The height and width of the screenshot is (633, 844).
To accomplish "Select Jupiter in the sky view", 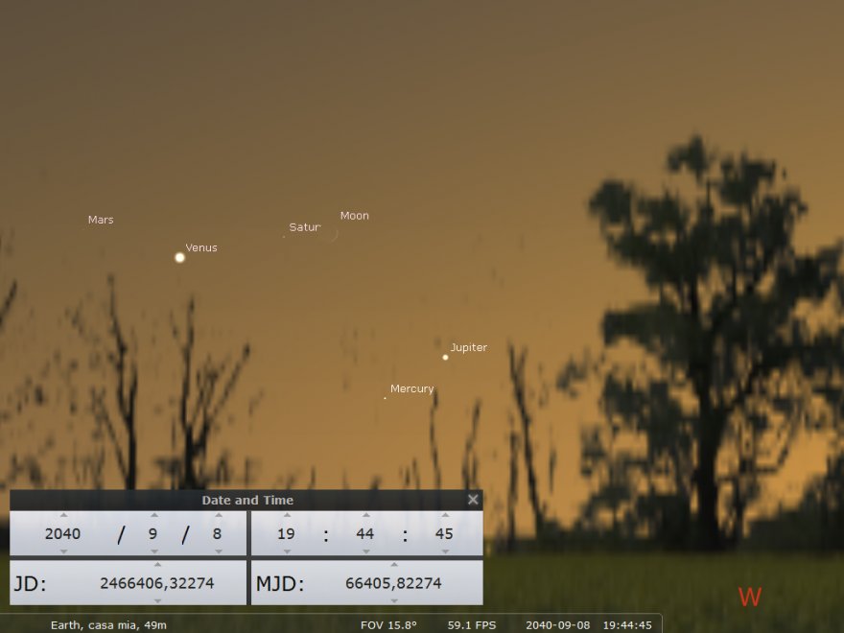I will (x=445, y=357).
